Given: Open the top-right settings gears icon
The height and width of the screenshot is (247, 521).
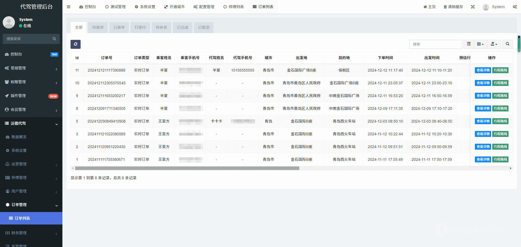Looking at the screenshot, I should (514, 7).
